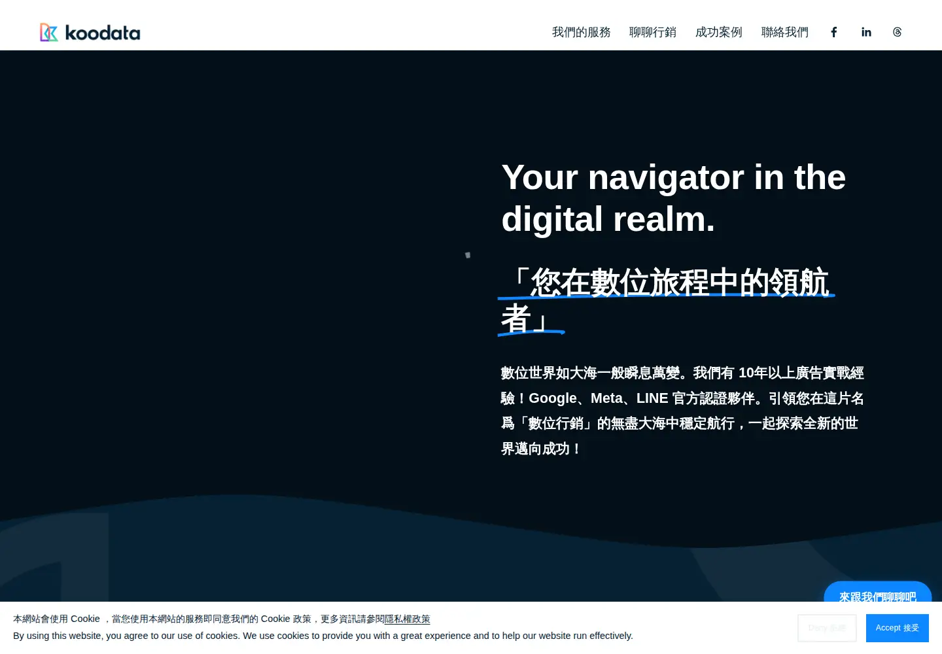942x654 pixels.
Task: Select the 聯絡我們 nav item
Action: [x=785, y=32]
